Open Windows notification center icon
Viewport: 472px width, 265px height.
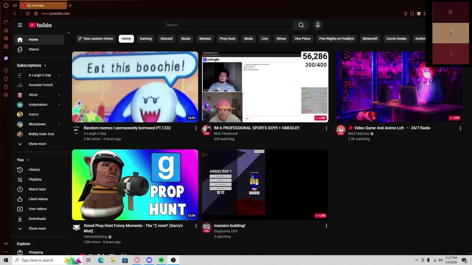click(x=464, y=260)
